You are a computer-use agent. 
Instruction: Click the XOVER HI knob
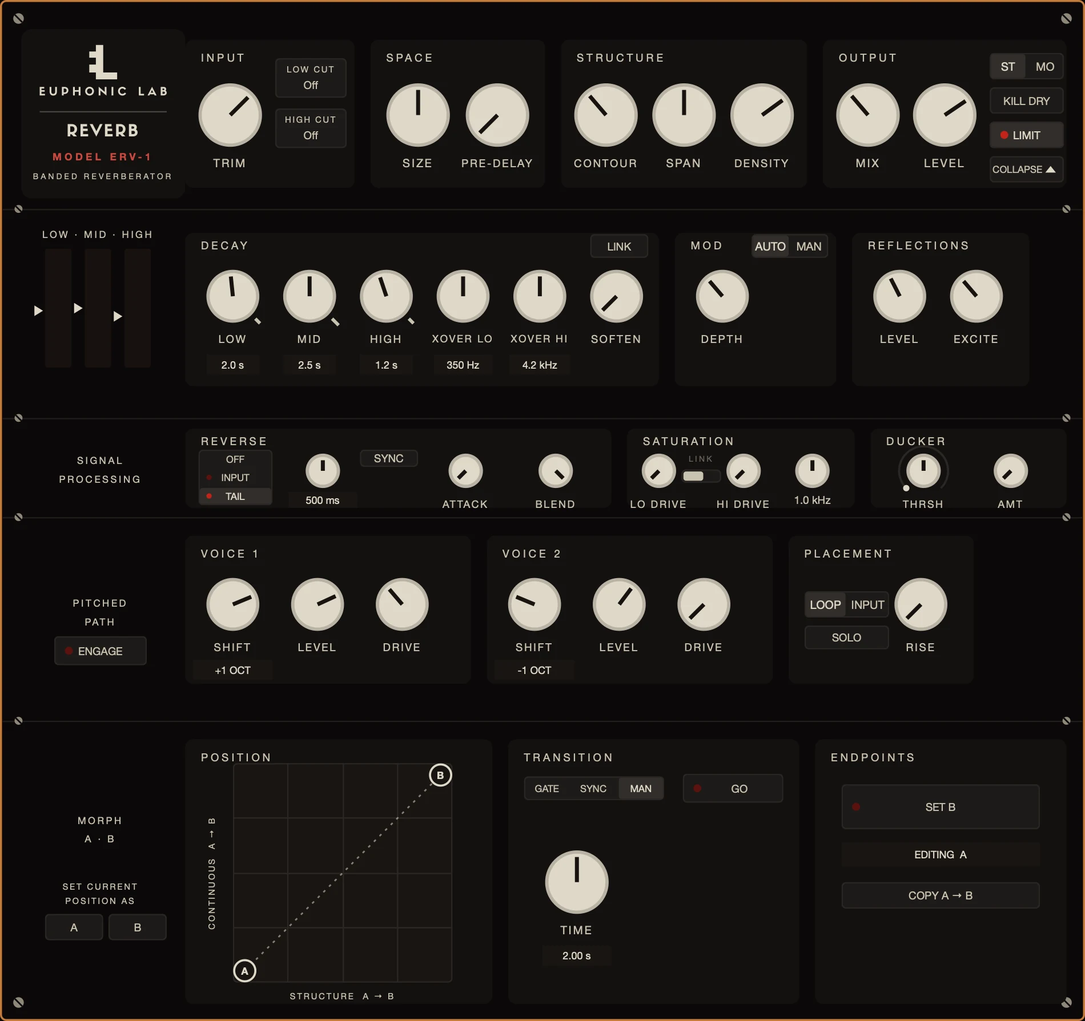tap(539, 297)
